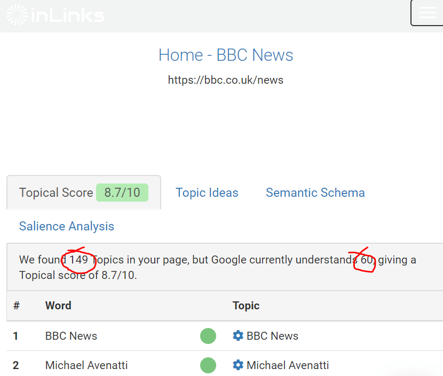Select the BBC News word cell

(x=71, y=336)
